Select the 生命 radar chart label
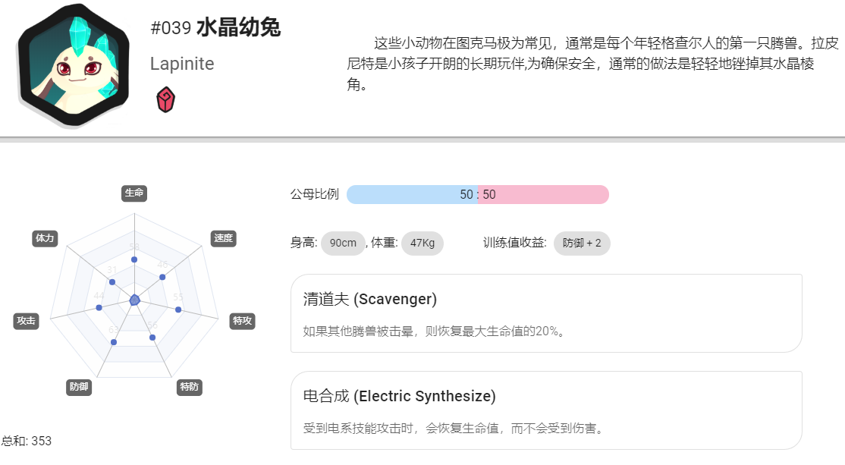This screenshot has width=845, height=465. [x=134, y=193]
